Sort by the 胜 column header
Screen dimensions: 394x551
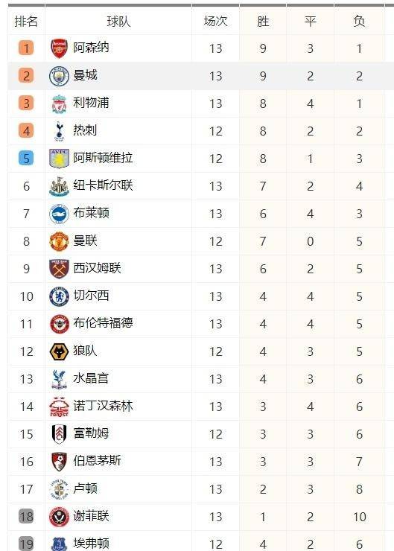click(x=263, y=21)
